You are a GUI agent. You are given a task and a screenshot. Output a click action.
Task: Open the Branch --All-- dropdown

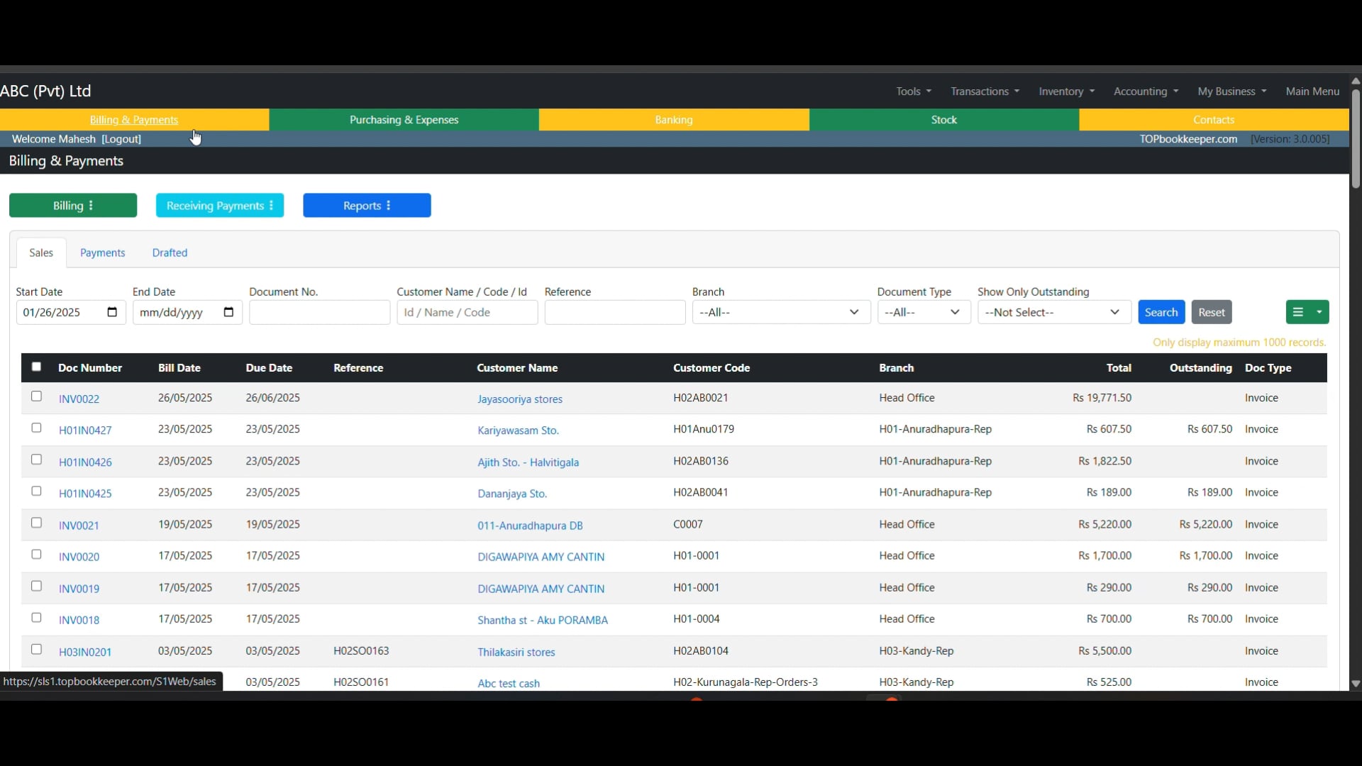tap(780, 312)
